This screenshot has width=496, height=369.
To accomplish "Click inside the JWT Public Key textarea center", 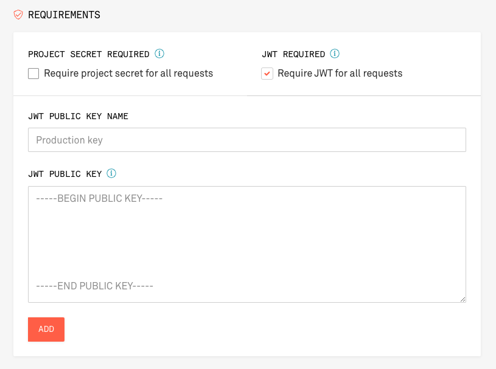I will [247, 244].
